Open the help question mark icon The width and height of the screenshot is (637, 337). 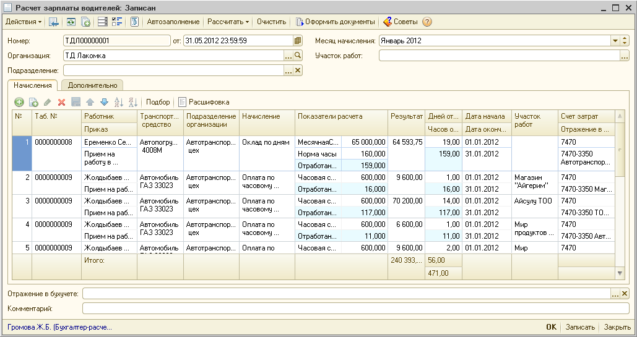click(x=427, y=22)
